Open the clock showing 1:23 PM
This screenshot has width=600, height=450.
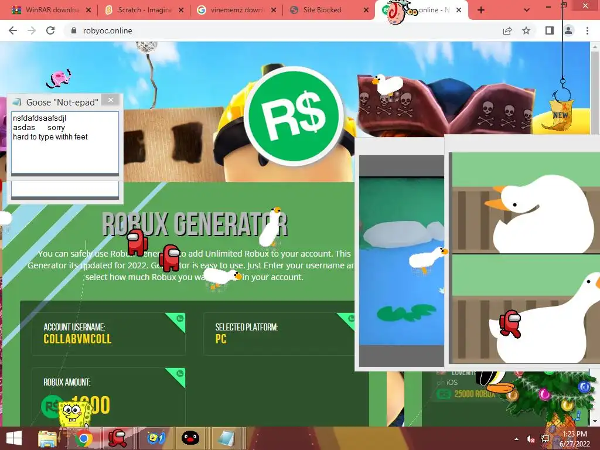click(575, 439)
